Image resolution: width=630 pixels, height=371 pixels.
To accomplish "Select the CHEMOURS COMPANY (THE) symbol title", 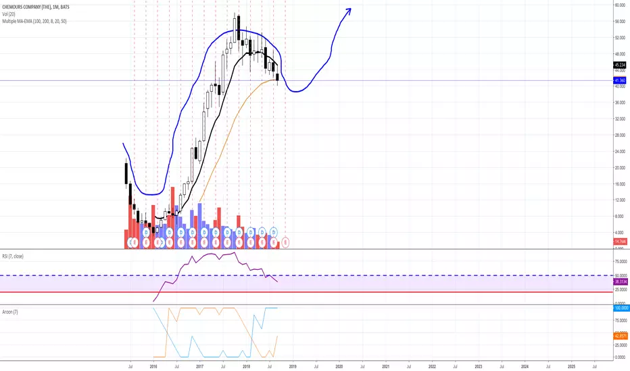I will coord(36,7).
